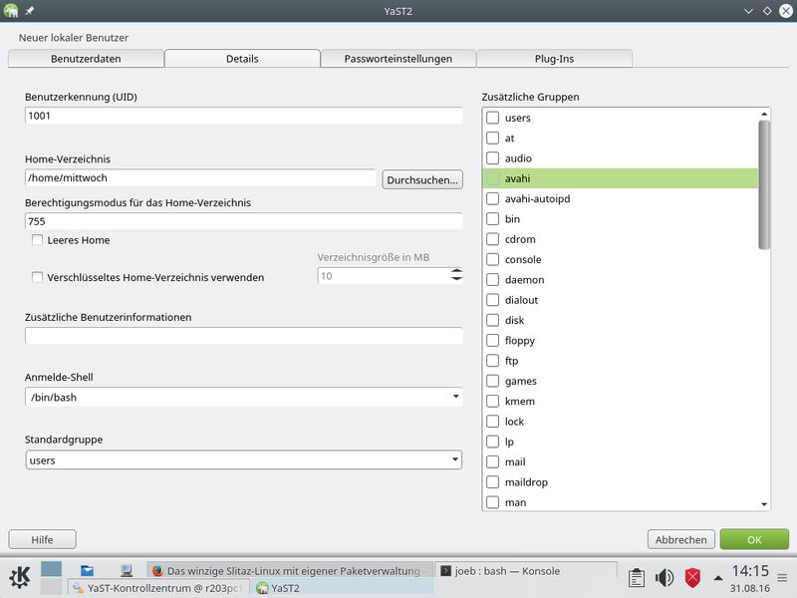The height and width of the screenshot is (598, 797).
Task: Click the clipboard tray icon
Action: coord(637,578)
